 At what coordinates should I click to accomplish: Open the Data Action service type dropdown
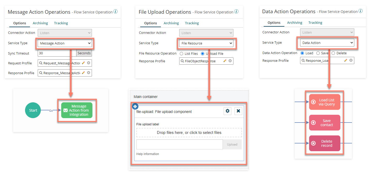pyautogui.click(x=327, y=43)
